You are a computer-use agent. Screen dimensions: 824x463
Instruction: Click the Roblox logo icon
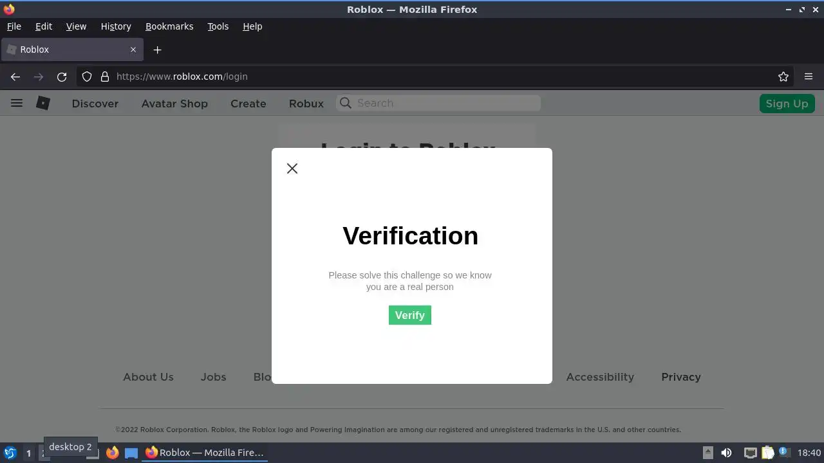click(43, 103)
